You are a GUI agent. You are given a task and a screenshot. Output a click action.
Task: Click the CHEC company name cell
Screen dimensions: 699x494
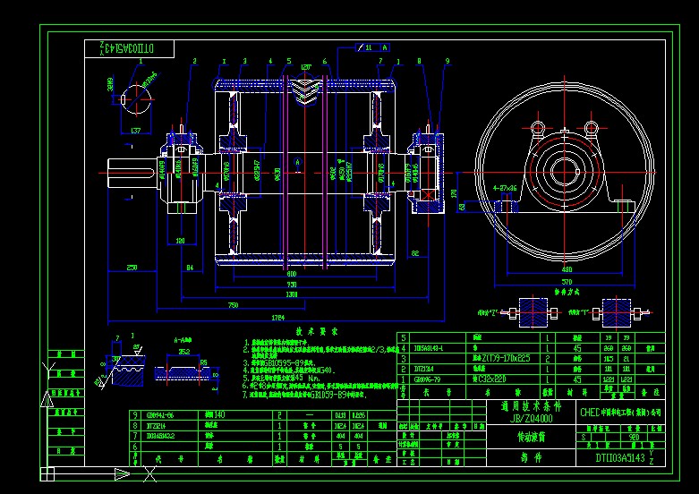pos(618,413)
